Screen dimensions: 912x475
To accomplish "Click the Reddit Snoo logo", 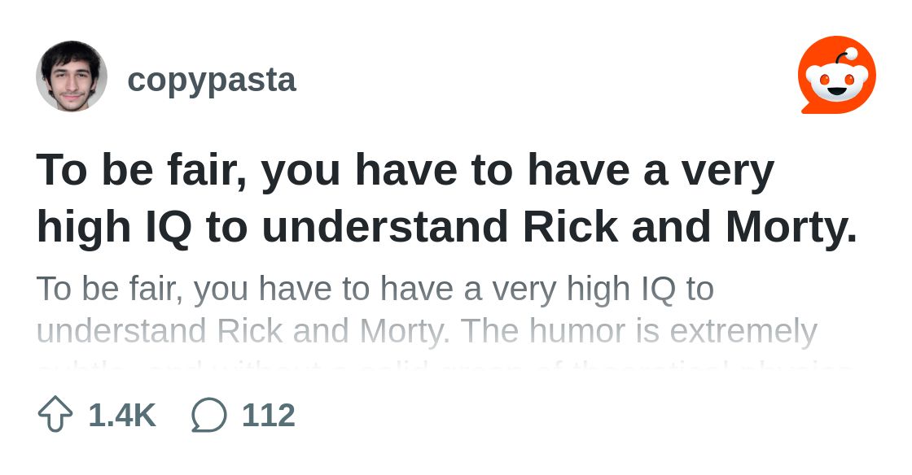I will (x=836, y=76).
